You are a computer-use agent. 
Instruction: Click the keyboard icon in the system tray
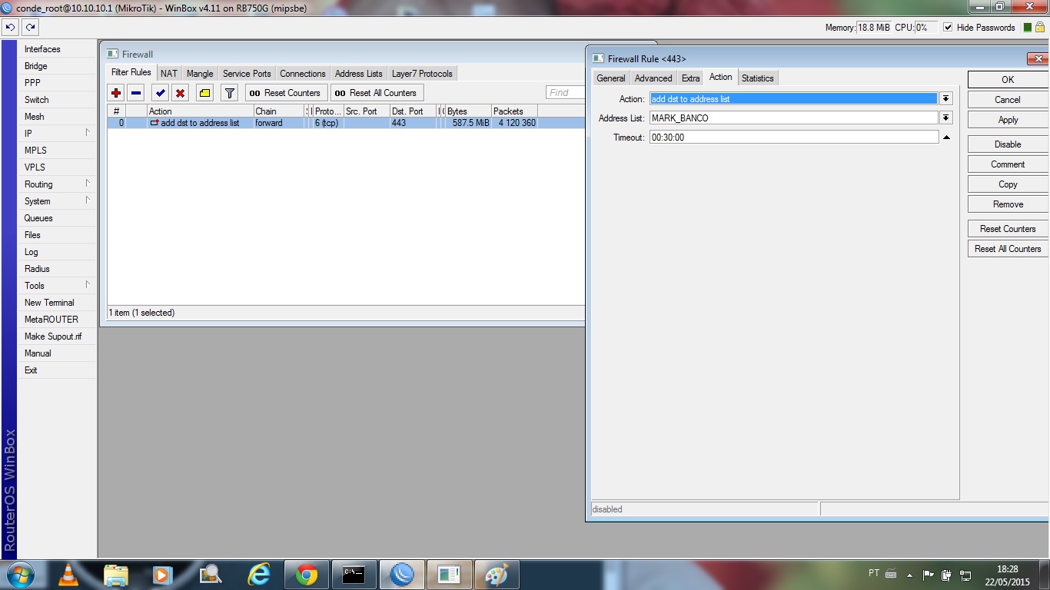coord(891,574)
